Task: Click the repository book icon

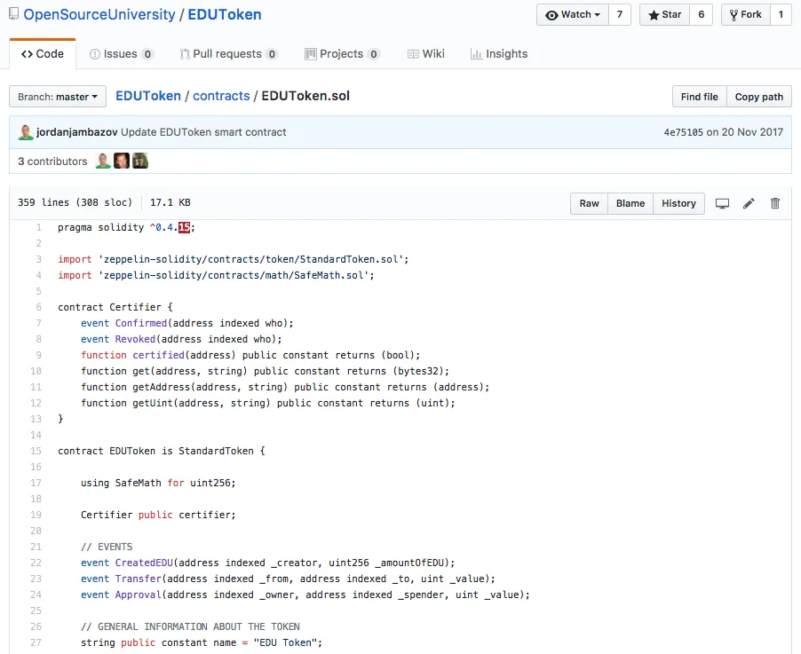Action: pyautogui.click(x=14, y=14)
